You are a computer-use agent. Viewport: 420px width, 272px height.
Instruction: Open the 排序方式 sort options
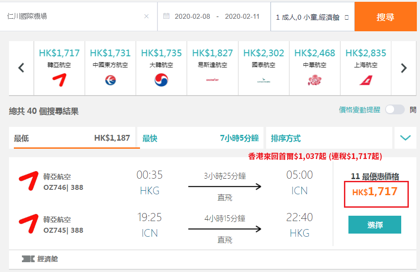[x=329, y=138]
